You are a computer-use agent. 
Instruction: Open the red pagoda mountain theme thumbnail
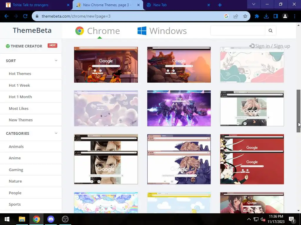click(x=179, y=65)
